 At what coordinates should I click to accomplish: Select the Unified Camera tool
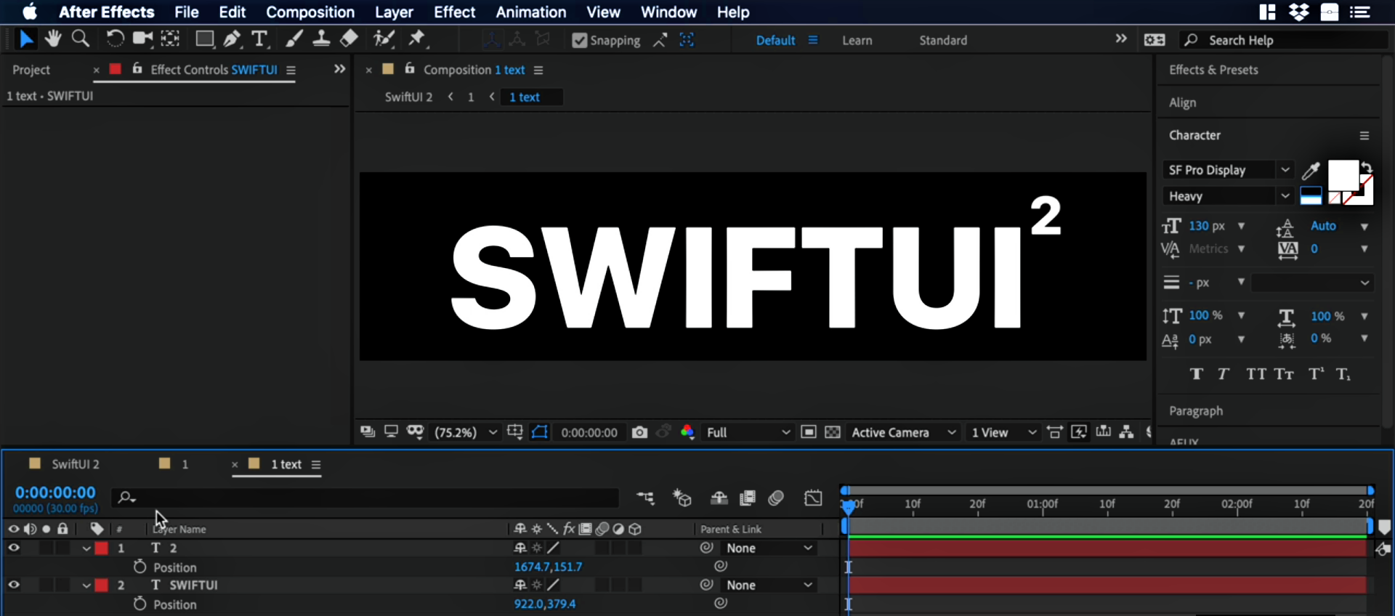tap(142, 39)
